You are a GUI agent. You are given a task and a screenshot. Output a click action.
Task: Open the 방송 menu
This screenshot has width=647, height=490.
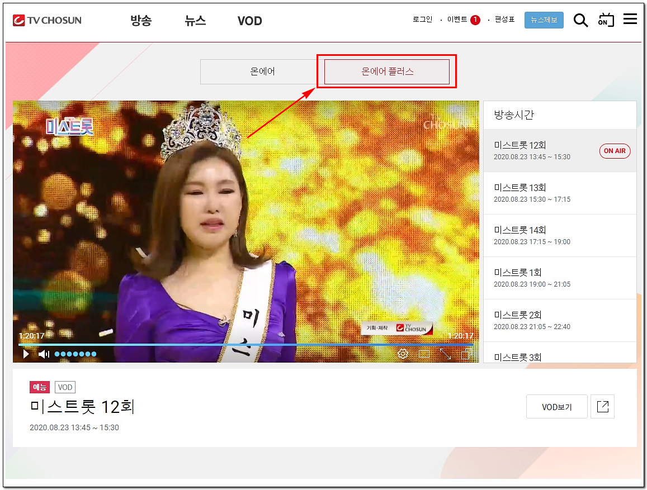pyautogui.click(x=141, y=20)
